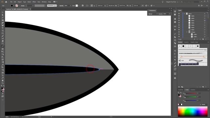Click the Constrain Width and Height link icon

pyautogui.click(x=127, y=6)
